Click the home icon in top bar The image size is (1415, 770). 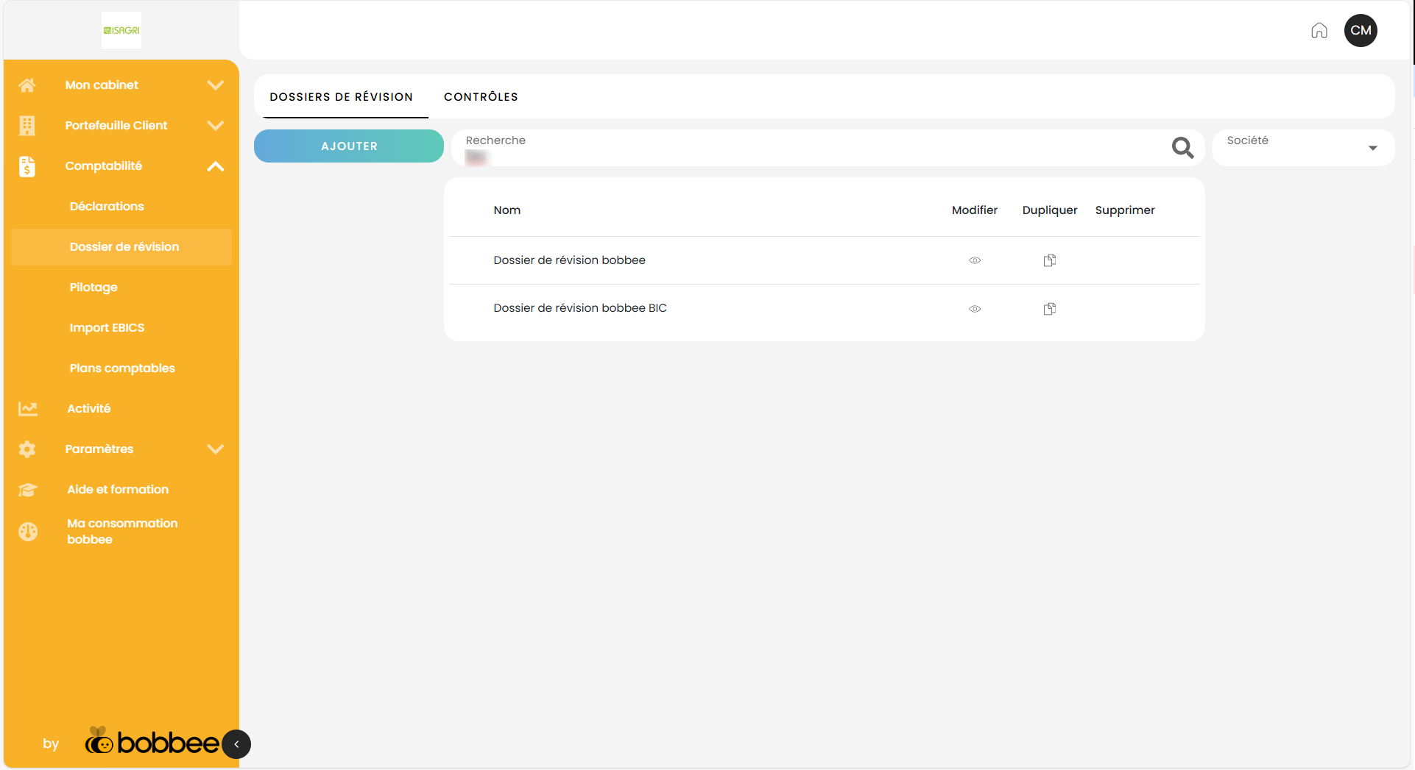tap(1319, 30)
